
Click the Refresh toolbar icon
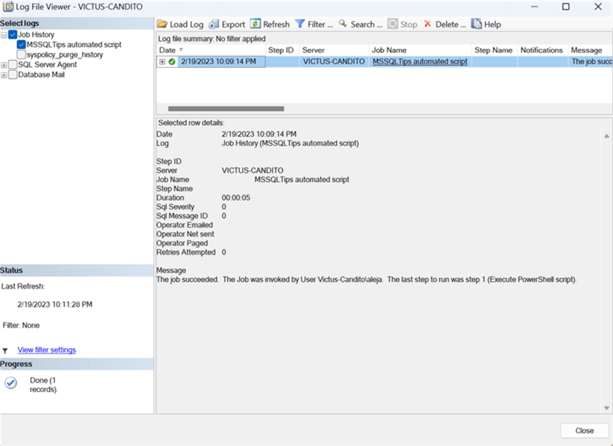coord(255,24)
